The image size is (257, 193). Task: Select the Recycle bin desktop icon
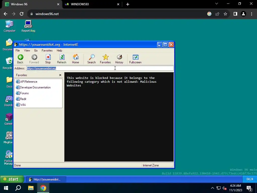tap(8, 63)
